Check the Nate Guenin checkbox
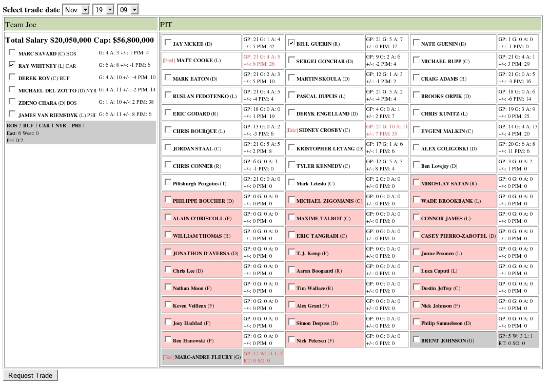Viewport: 550px width, 382px height. point(417,43)
